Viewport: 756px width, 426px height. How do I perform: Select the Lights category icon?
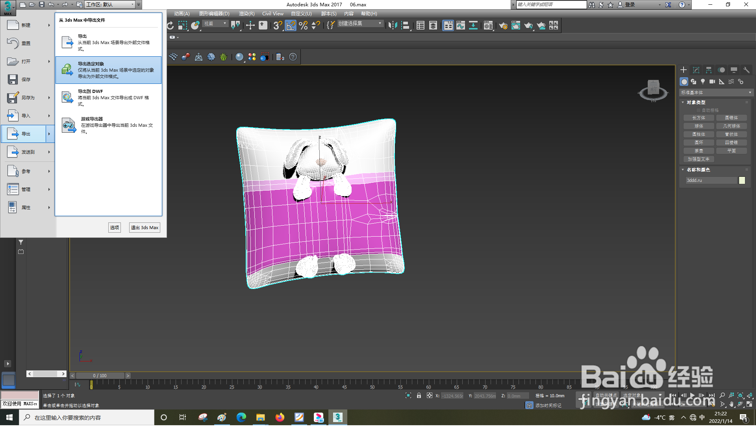point(703,82)
